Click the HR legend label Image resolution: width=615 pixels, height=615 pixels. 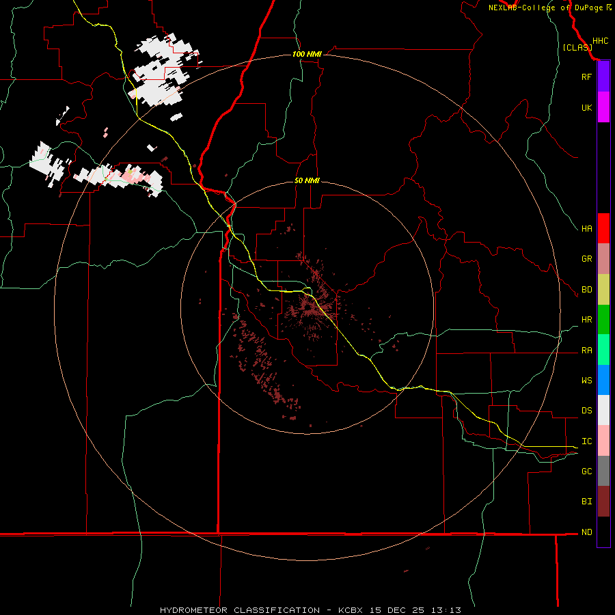pyautogui.click(x=586, y=320)
